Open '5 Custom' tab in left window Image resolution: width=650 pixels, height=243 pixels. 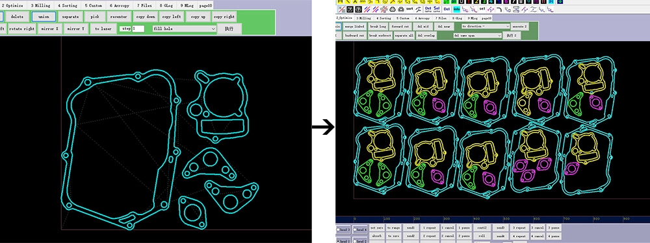tap(93, 6)
